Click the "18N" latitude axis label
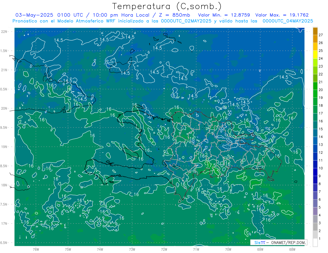This screenshot has height=253, width=328. point(5,185)
